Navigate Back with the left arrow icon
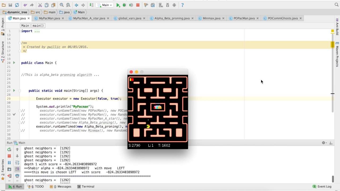The width and height of the screenshot is (340, 191). pos(76,5)
